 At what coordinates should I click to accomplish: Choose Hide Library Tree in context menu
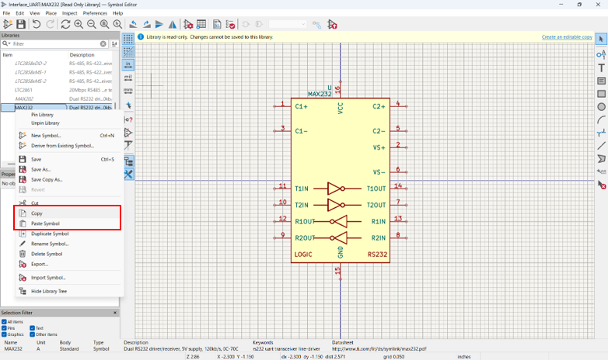click(68, 291)
